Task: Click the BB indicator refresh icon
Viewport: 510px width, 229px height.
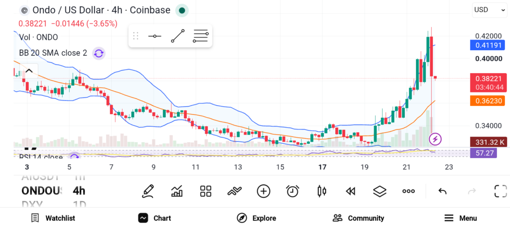Action: pos(99,53)
